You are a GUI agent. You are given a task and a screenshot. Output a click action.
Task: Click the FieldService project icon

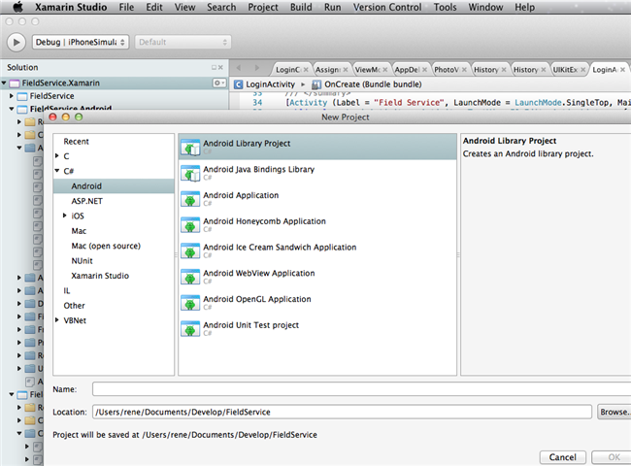22,96
